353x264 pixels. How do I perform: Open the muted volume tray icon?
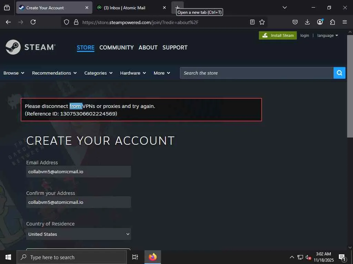[308, 257]
